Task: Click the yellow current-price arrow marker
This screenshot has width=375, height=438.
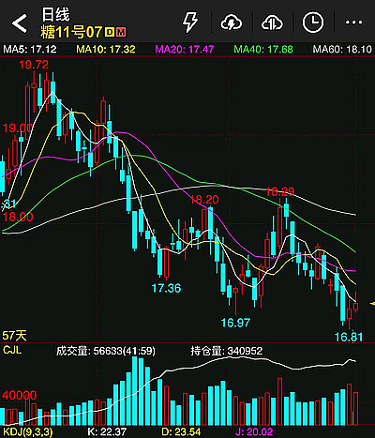Action: pos(372,303)
